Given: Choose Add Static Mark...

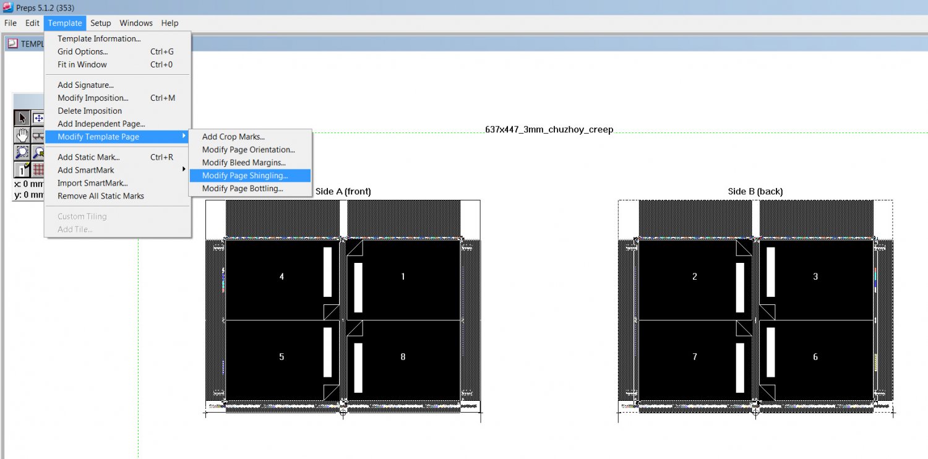Looking at the screenshot, I should 118,157.
